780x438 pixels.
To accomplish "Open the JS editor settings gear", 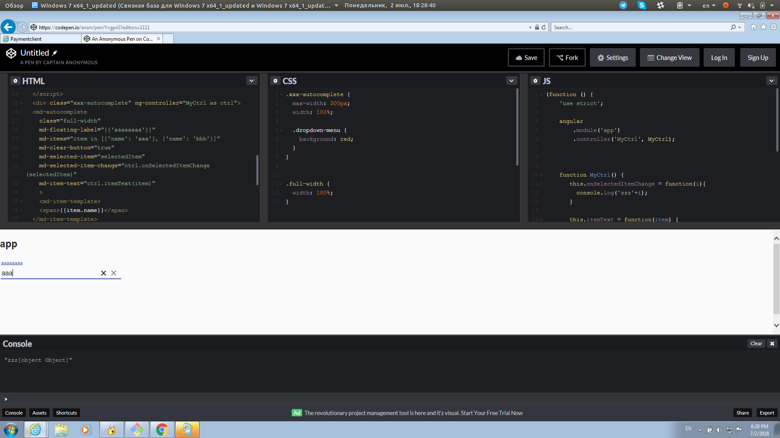I will click(535, 81).
